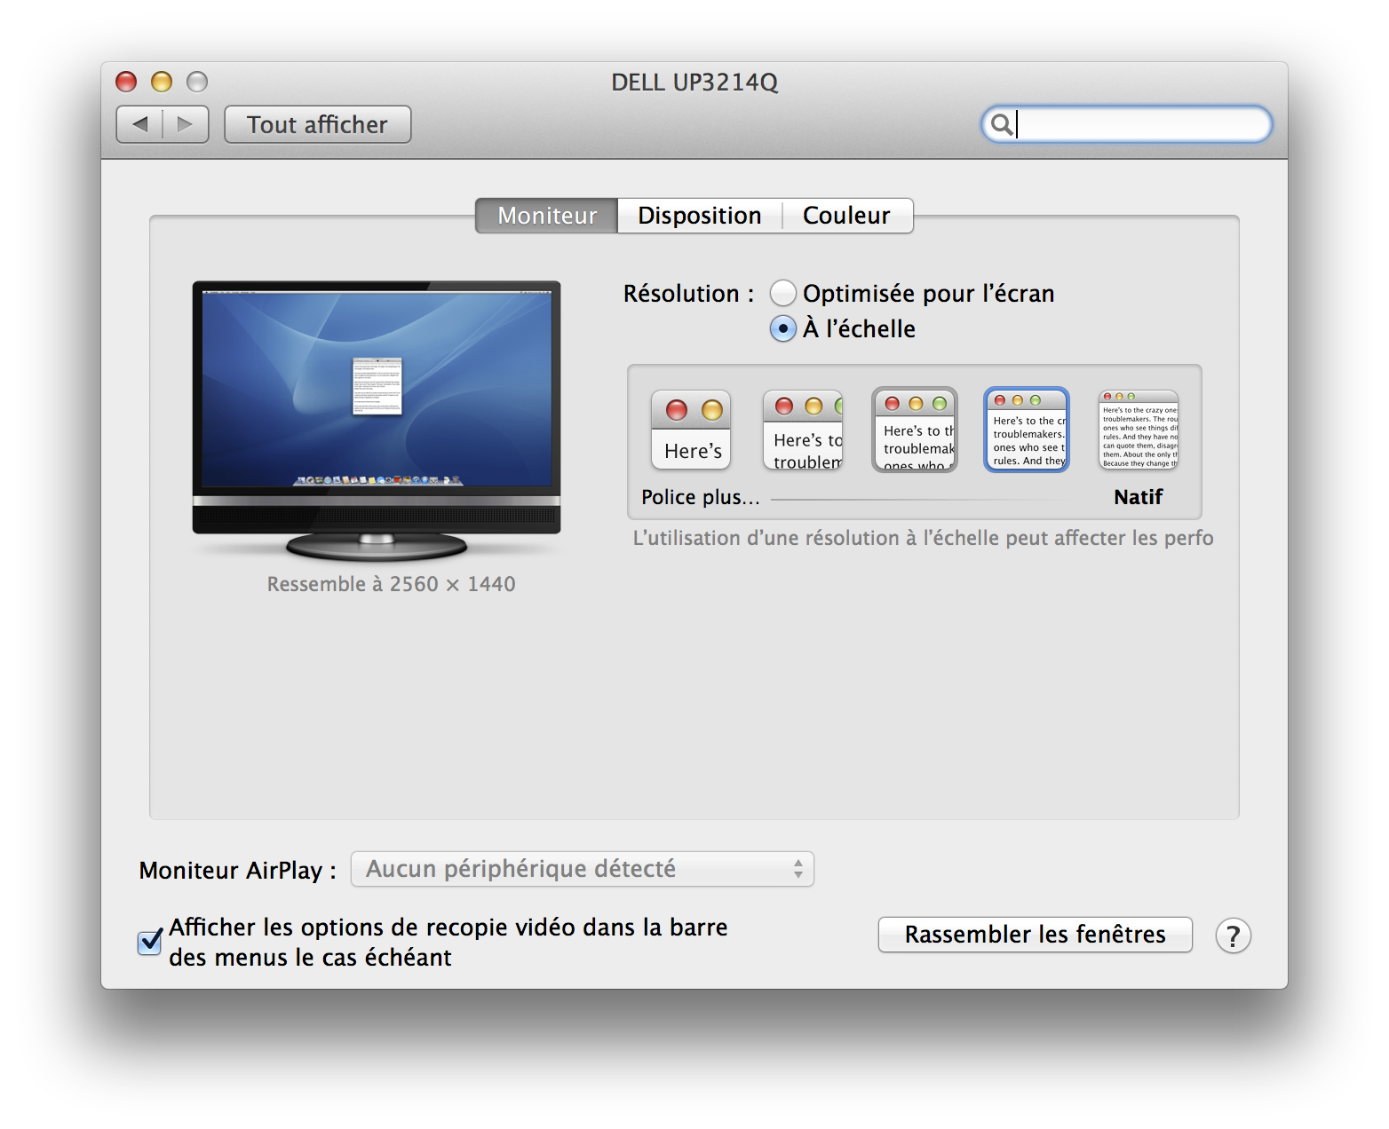Go forward with the right arrow button
Image resolution: width=1389 pixels, height=1129 pixels.
pyautogui.click(x=186, y=124)
